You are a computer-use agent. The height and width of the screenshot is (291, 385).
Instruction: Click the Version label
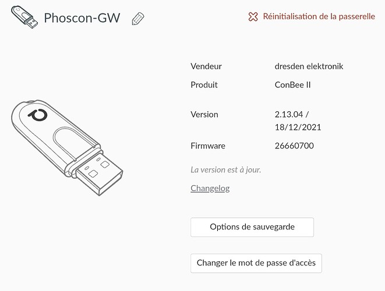click(204, 114)
